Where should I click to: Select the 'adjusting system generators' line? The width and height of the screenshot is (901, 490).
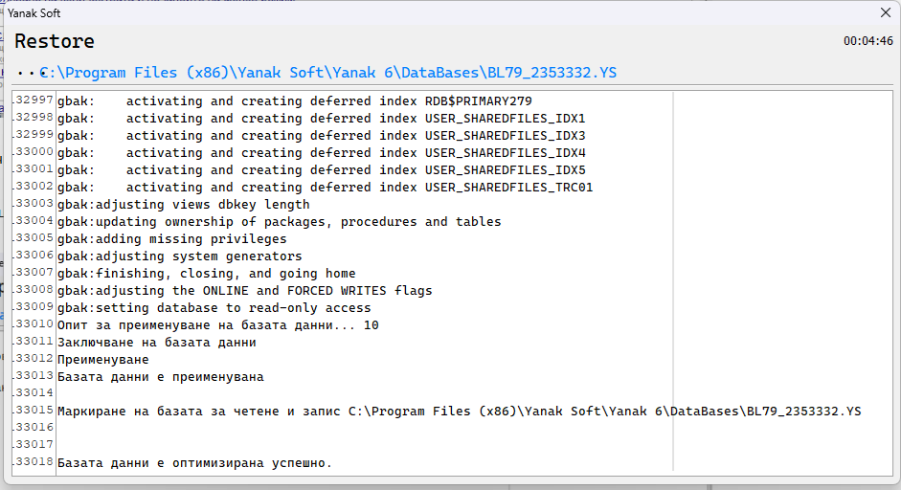point(179,256)
